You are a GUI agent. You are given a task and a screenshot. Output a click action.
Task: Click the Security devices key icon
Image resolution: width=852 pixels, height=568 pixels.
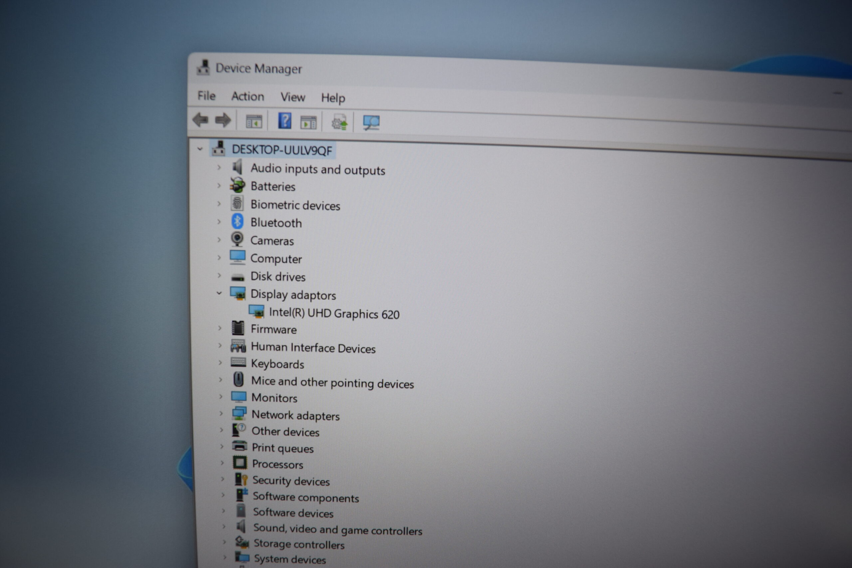pos(241,479)
